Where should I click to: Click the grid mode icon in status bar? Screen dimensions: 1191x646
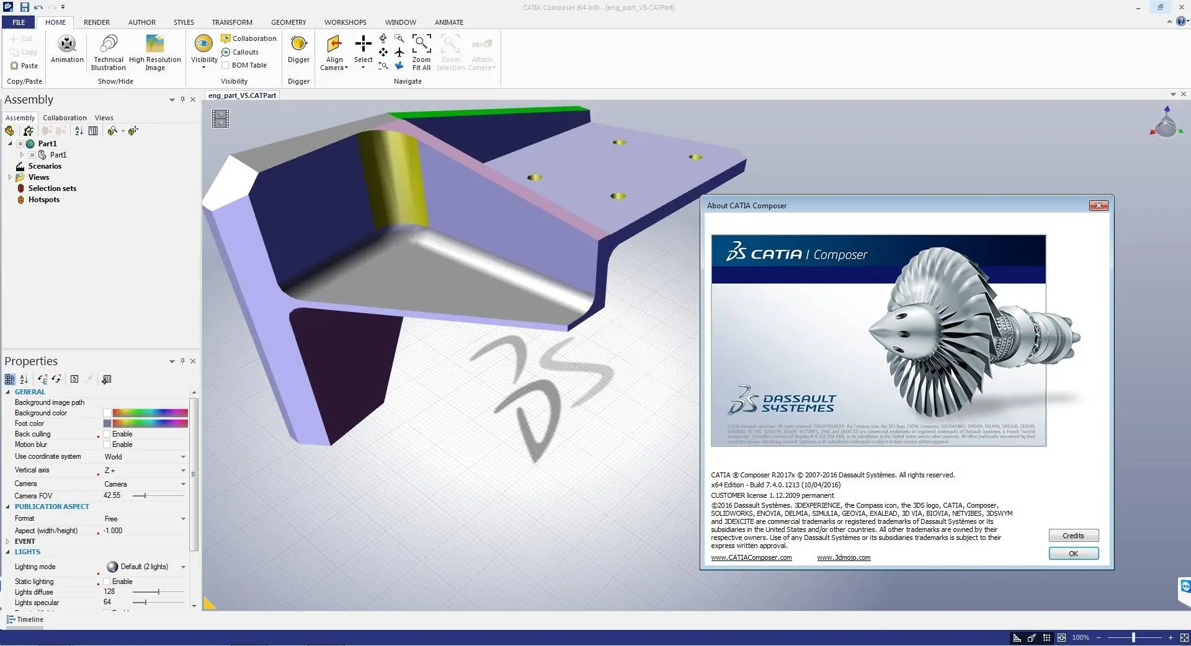tap(1046, 637)
